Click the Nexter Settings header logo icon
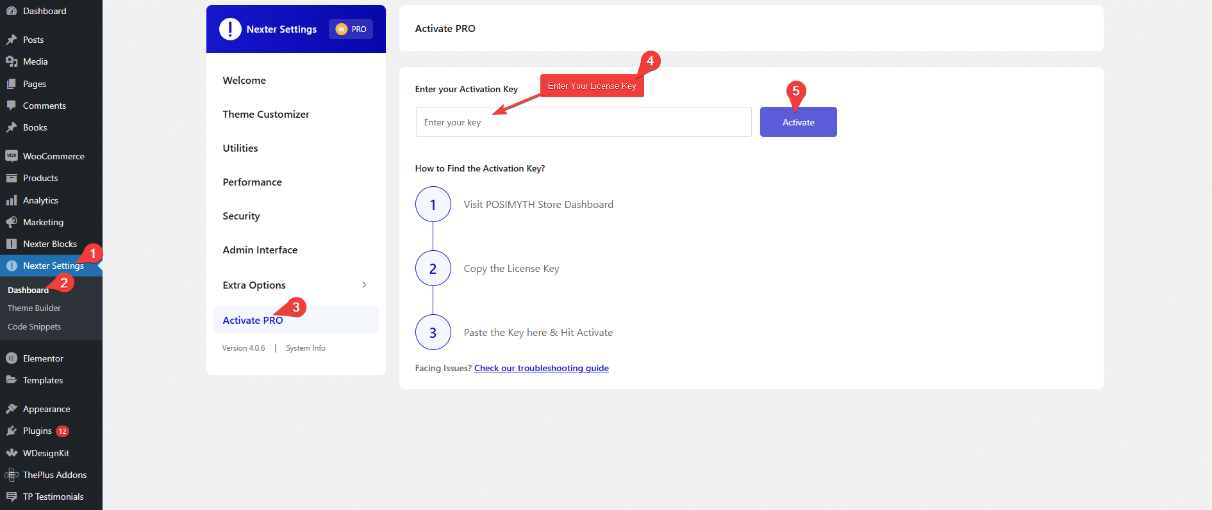 tap(230, 29)
